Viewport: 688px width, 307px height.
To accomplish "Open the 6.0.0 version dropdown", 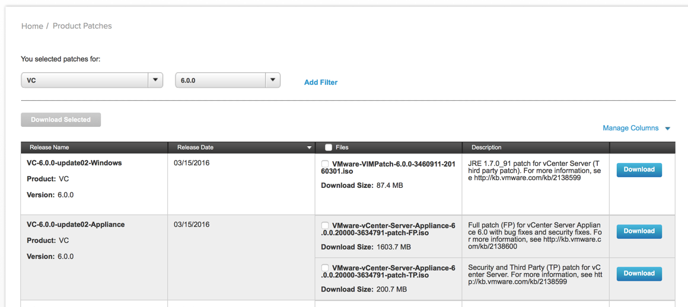I will coord(228,80).
